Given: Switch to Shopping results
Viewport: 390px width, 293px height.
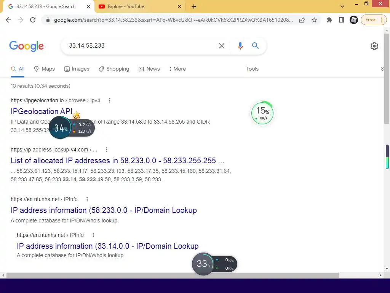Looking at the screenshot, I should point(114,69).
